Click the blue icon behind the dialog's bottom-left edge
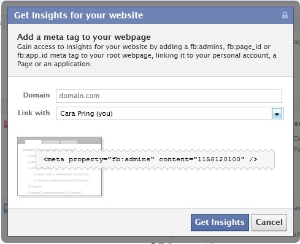The image size is (300, 244). tap(6, 208)
